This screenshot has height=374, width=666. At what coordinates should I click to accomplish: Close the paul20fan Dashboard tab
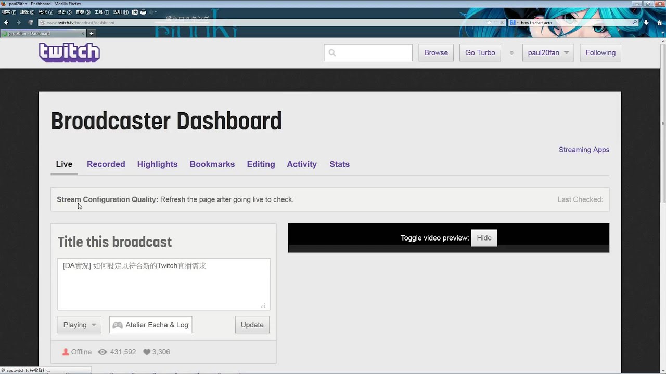(82, 33)
